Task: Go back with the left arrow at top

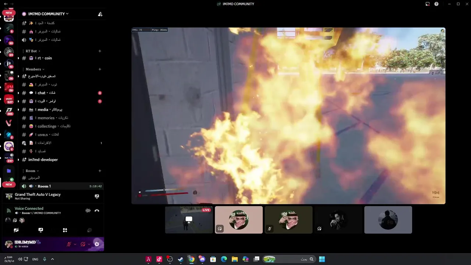Action: click(6, 4)
